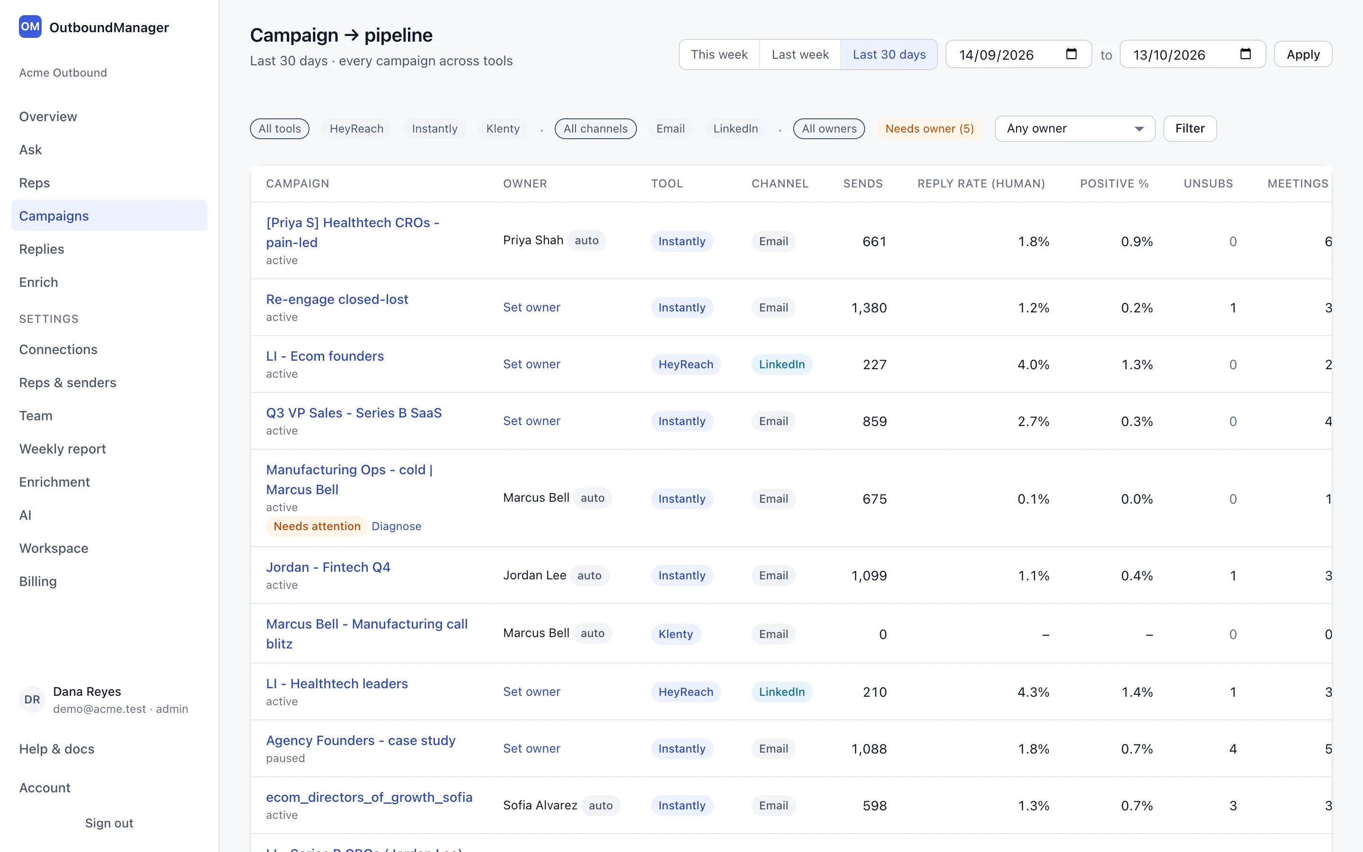Image resolution: width=1363 pixels, height=852 pixels.
Task: Filter campaigns by Klenty tool chip
Action: (503, 128)
